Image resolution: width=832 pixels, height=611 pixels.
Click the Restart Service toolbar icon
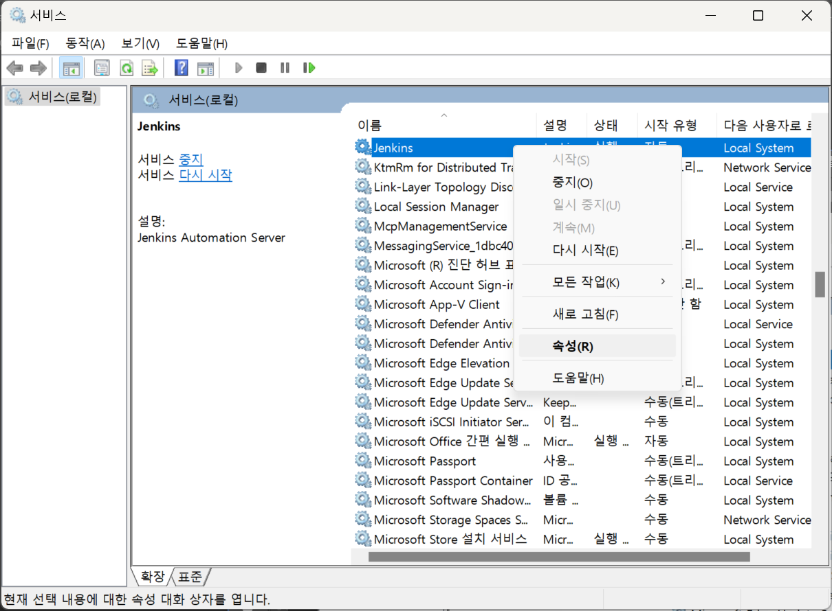[309, 68]
